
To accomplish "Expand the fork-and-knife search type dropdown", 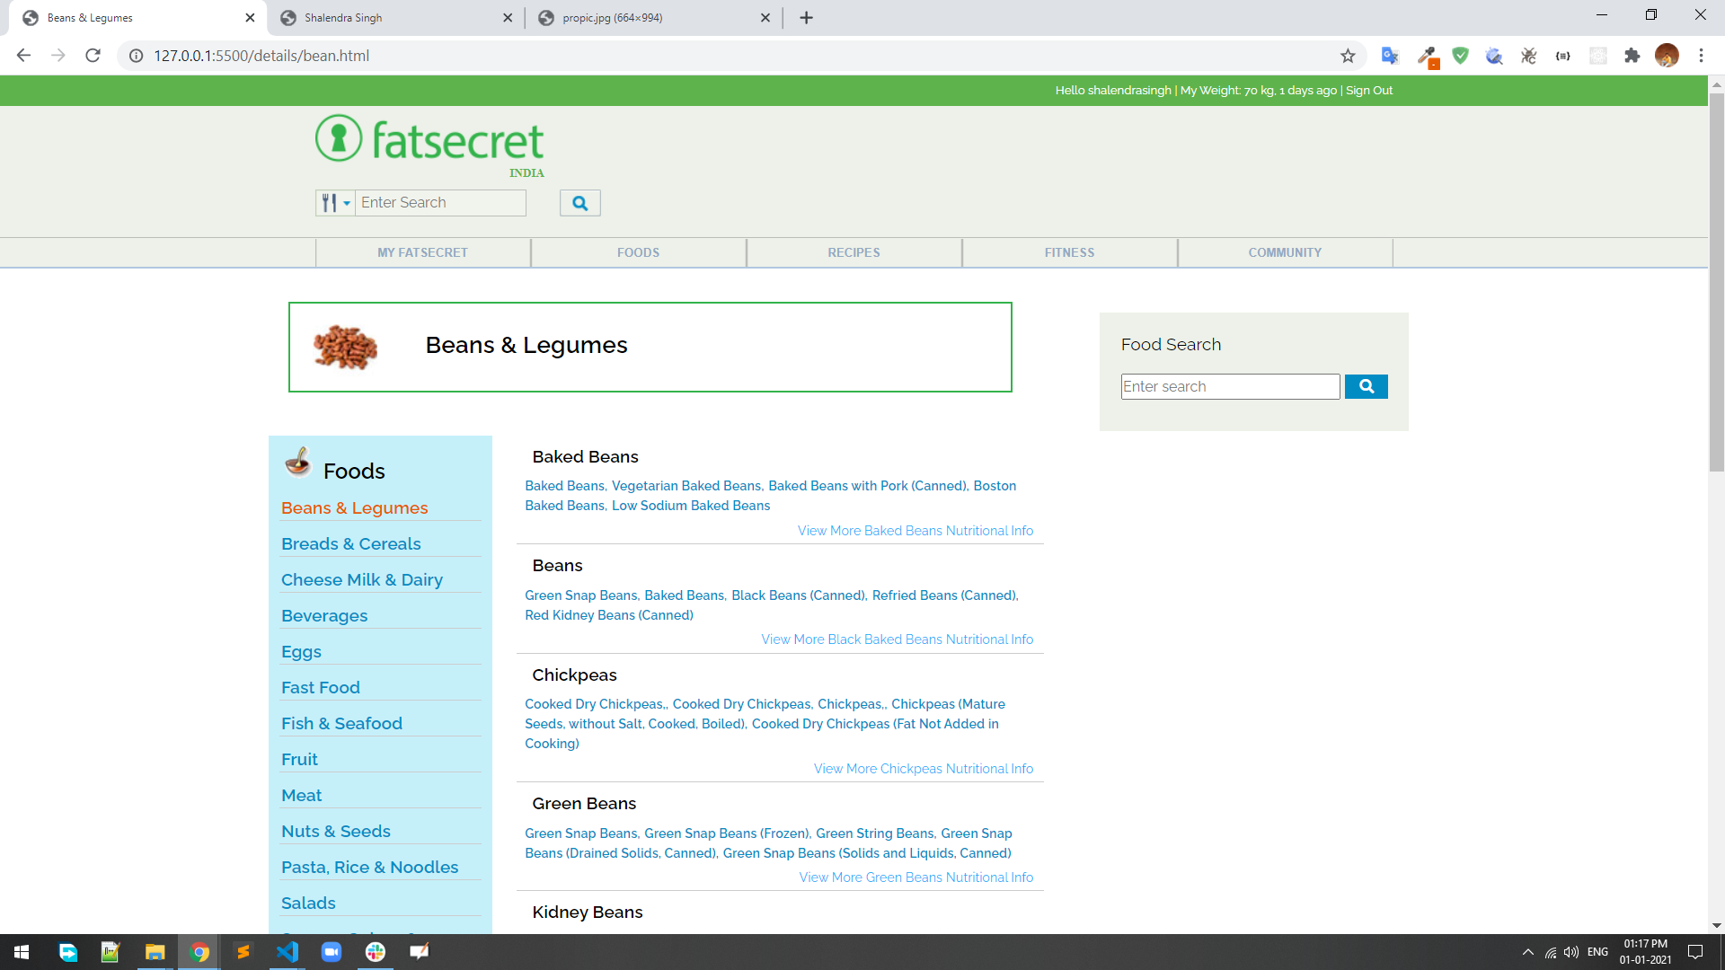I will click(335, 203).
